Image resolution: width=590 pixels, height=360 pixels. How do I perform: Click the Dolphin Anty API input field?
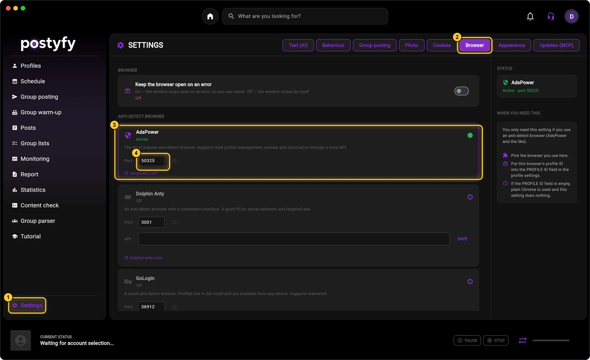[294, 239]
